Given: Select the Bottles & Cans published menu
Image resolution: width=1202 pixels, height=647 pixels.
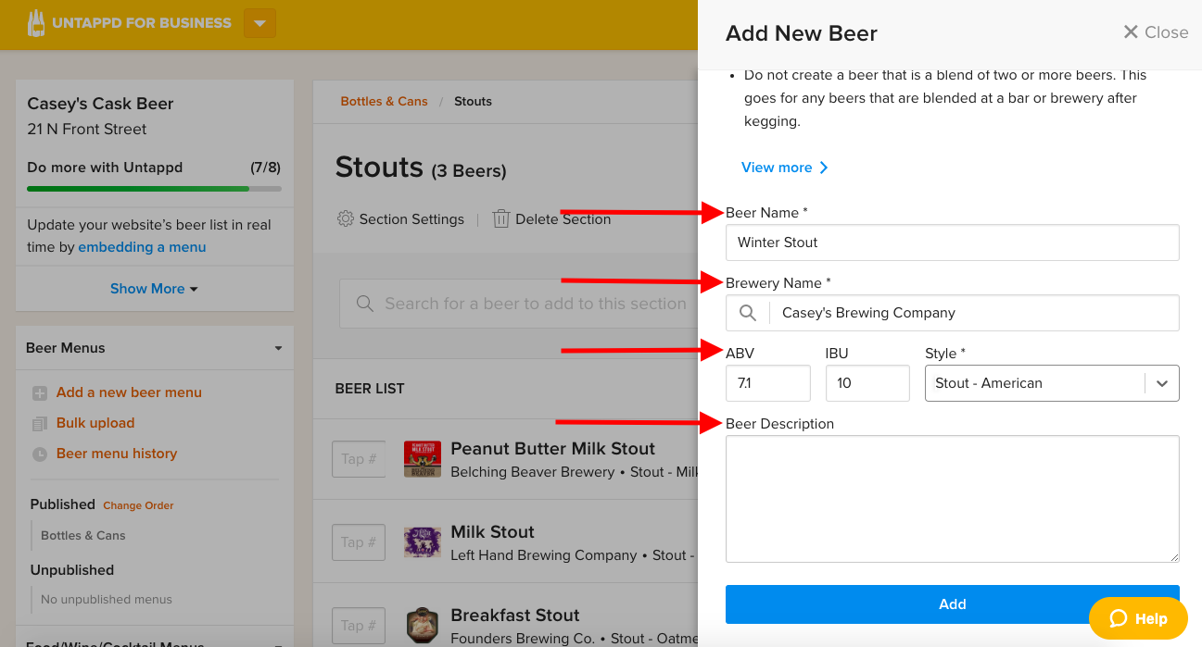Looking at the screenshot, I should [x=83, y=536].
